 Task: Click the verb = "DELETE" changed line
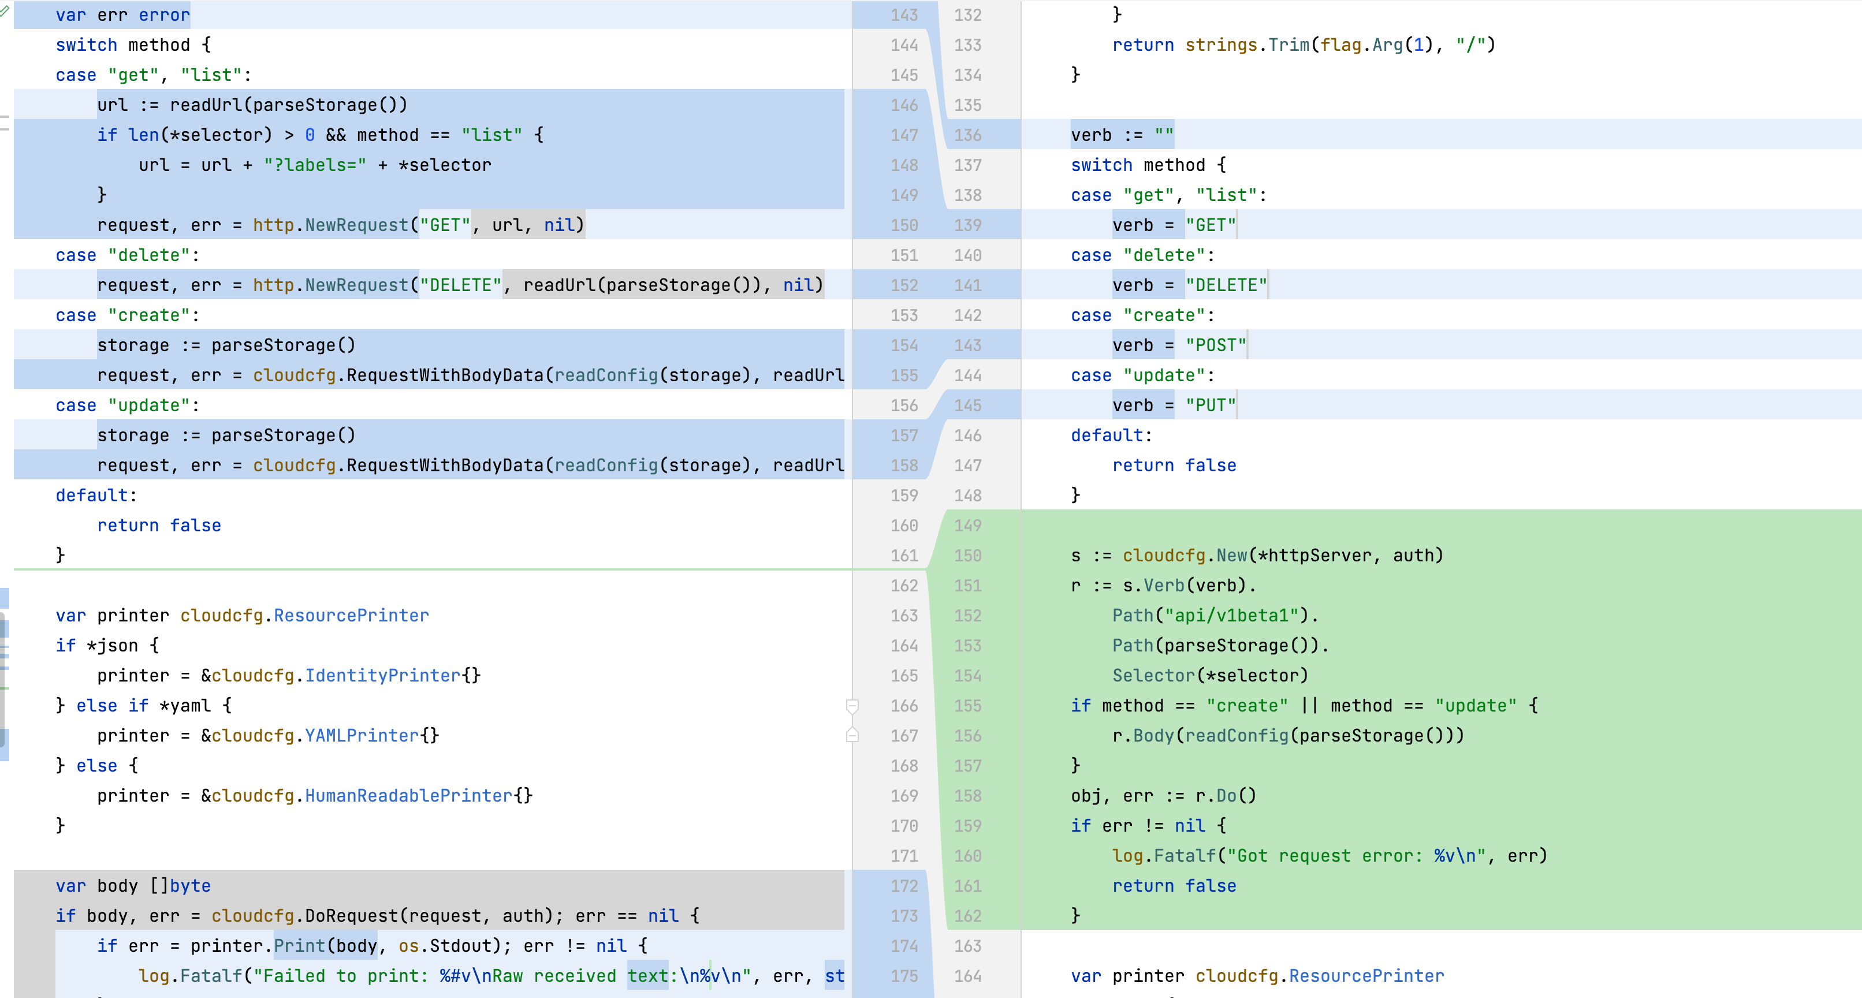pyautogui.click(x=1189, y=285)
